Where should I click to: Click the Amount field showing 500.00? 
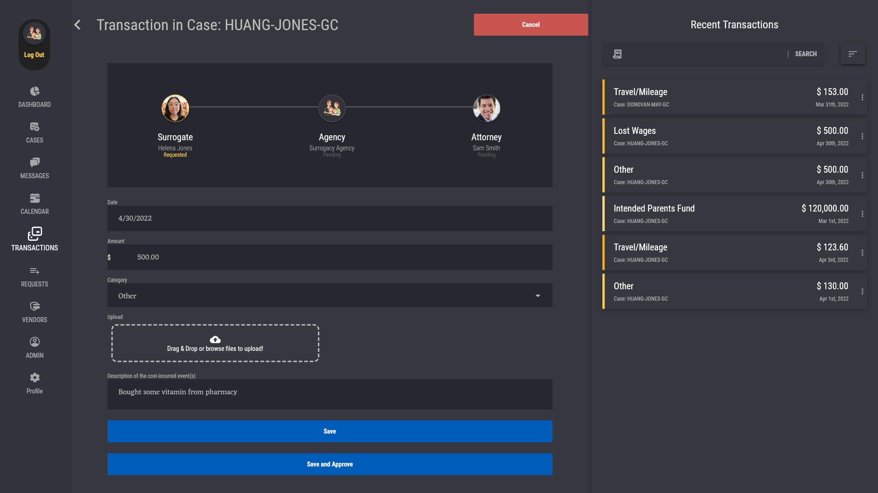pos(330,257)
